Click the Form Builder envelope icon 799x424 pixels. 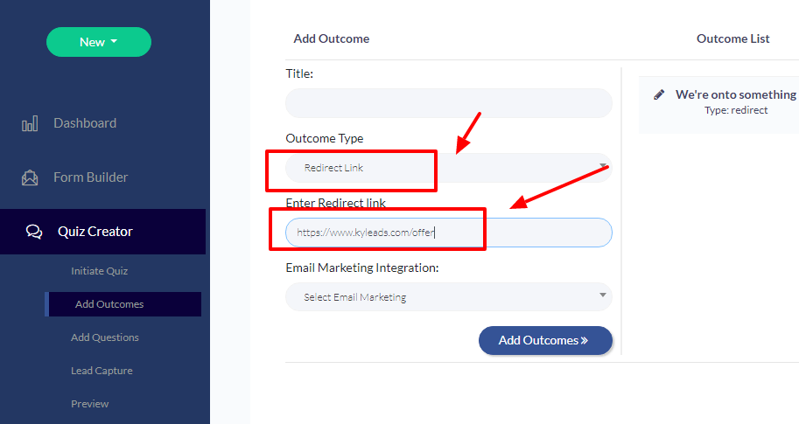[x=30, y=177]
